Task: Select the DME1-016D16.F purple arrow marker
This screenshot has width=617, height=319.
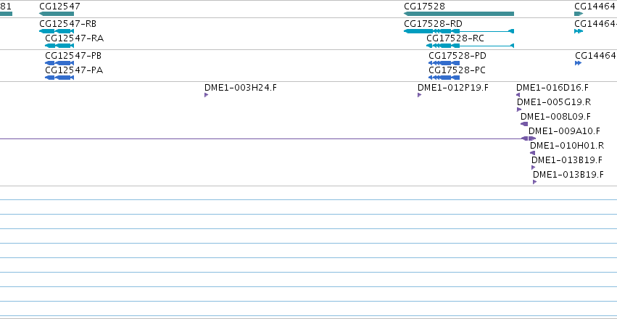Action: (518, 95)
